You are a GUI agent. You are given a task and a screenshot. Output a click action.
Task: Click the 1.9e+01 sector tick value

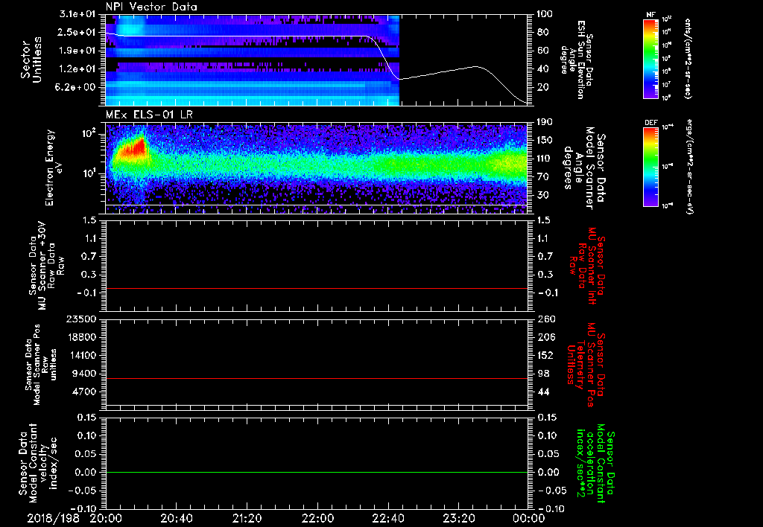coord(78,51)
